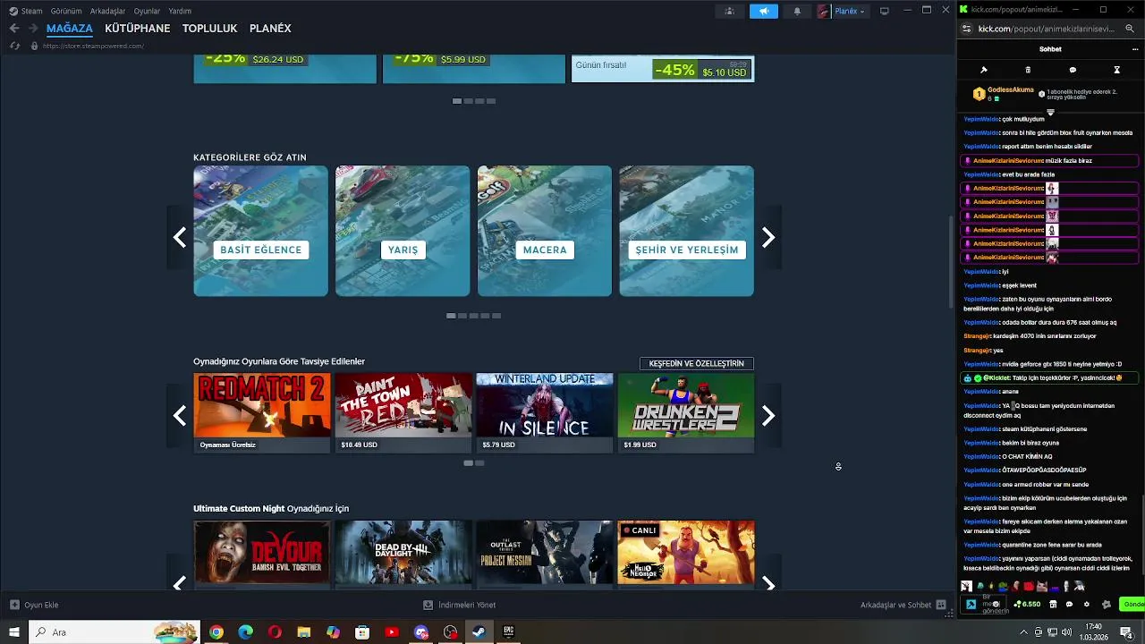Open the In Silence game card

545,413
